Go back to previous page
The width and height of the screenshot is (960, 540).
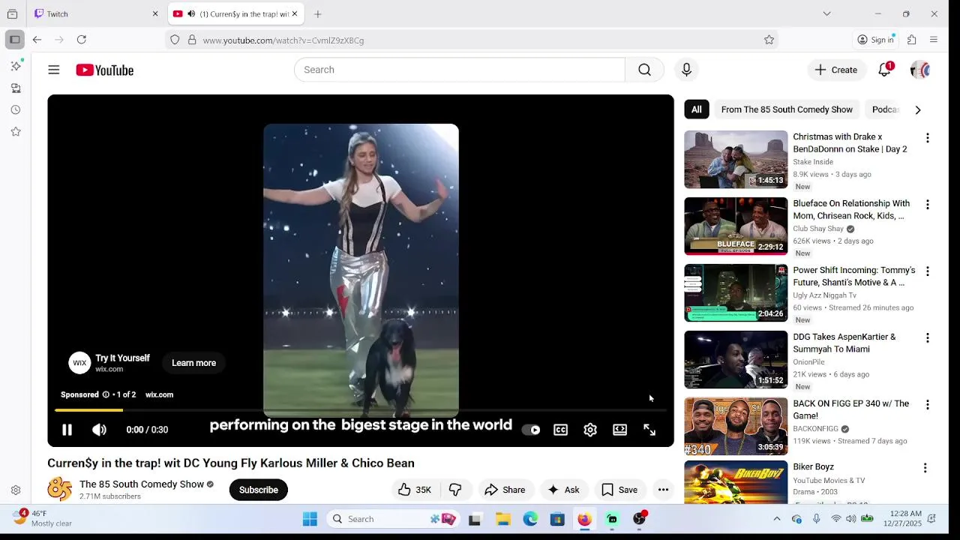37,40
